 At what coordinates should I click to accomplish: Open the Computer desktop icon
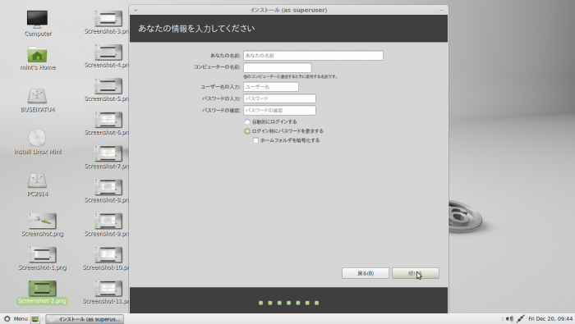tap(37, 20)
